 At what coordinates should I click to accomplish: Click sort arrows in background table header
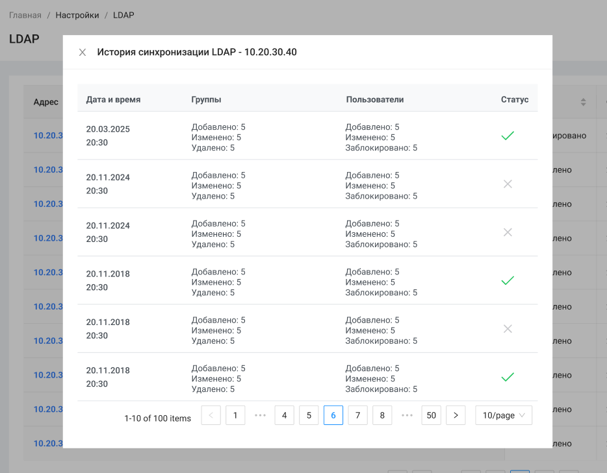tap(583, 102)
